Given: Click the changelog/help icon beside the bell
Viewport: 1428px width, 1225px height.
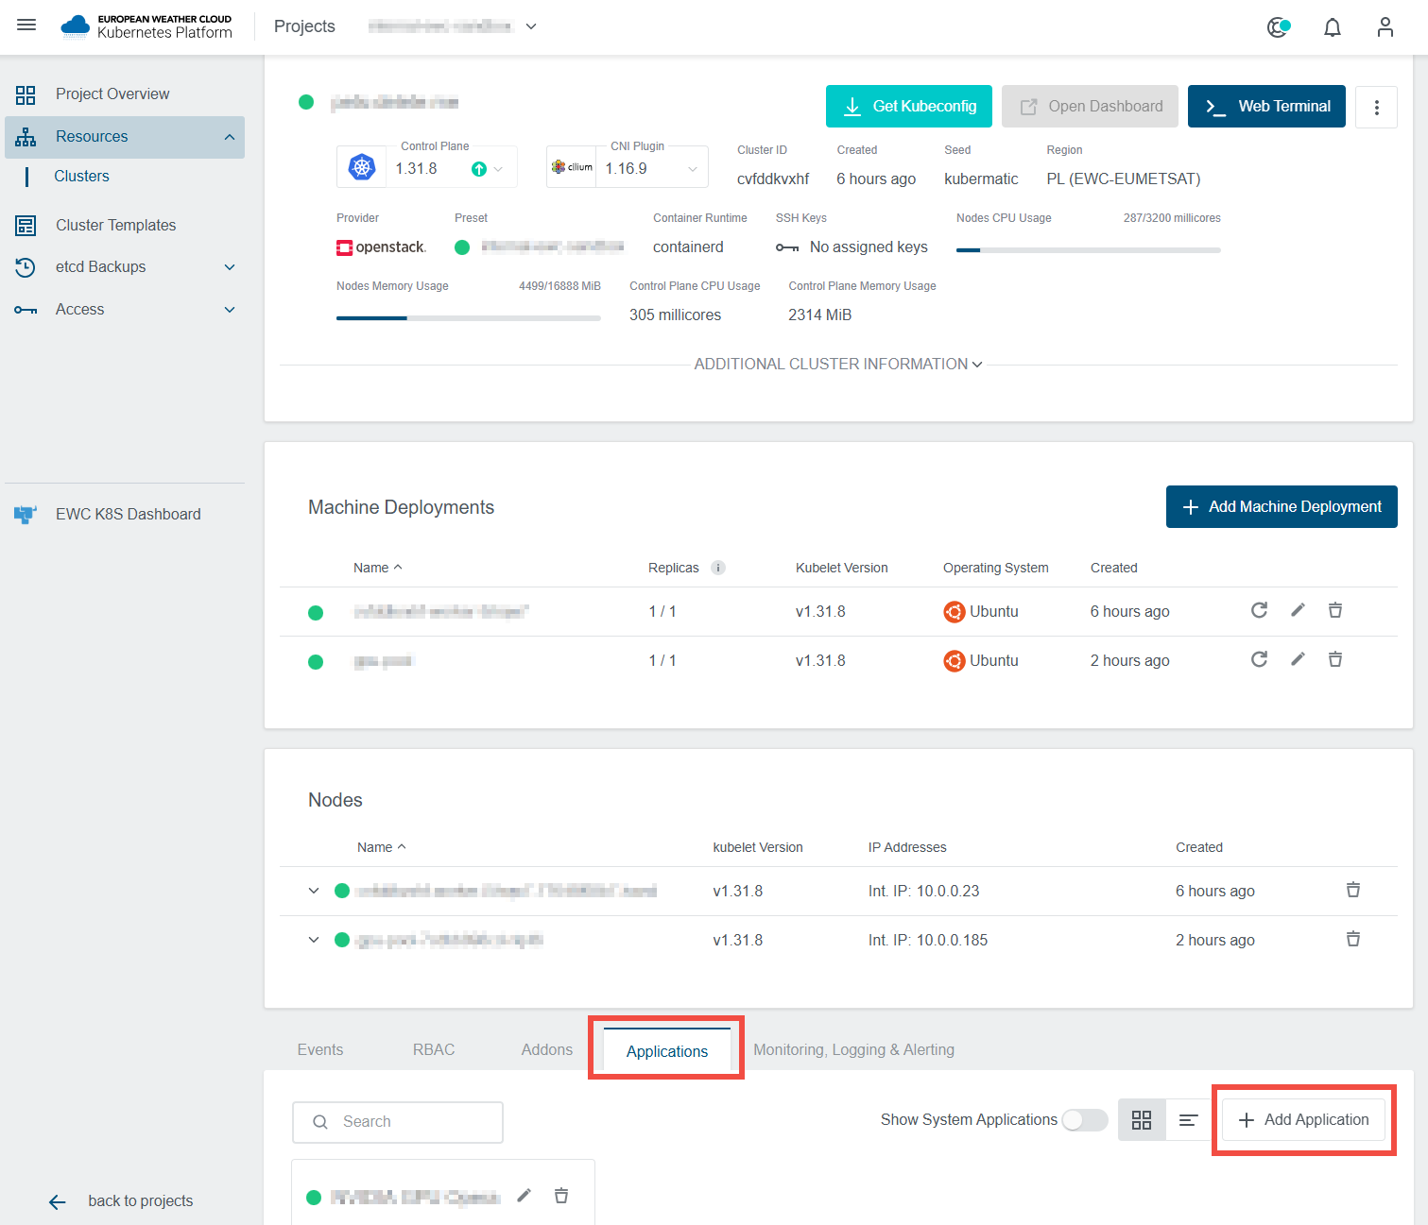Looking at the screenshot, I should 1278,27.
